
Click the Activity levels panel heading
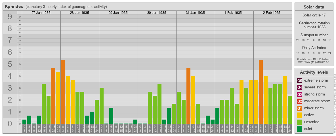pos(314,72)
